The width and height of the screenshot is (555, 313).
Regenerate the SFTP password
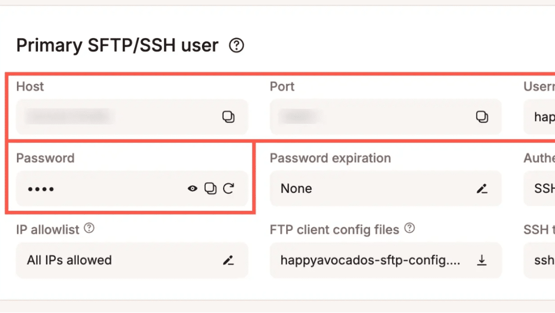[228, 188]
